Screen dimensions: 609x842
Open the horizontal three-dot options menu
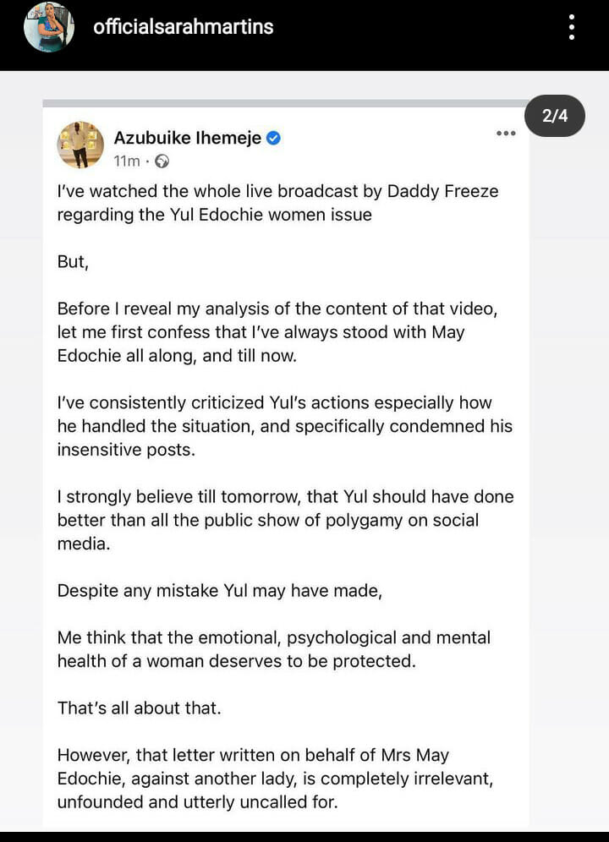(506, 134)
